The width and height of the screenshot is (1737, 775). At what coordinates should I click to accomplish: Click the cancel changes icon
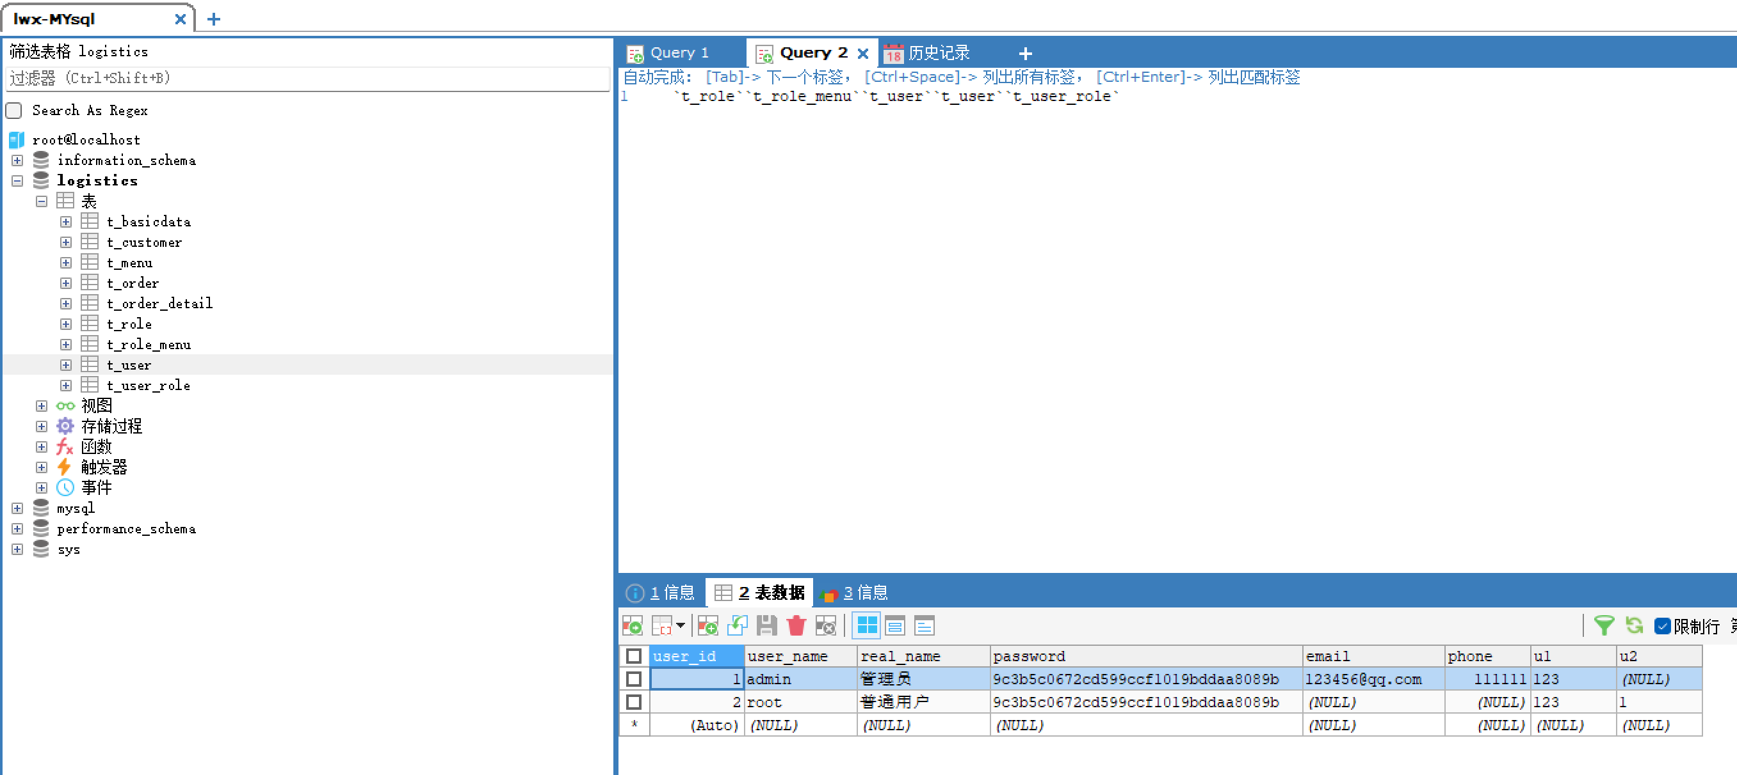pyautogui.click(x=825, y=626)
